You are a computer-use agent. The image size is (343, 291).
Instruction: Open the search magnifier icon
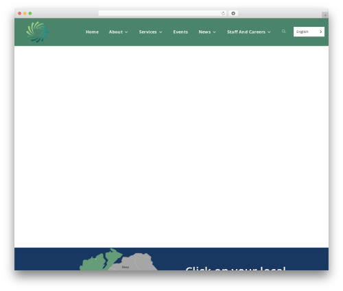[x=283, y=32]
